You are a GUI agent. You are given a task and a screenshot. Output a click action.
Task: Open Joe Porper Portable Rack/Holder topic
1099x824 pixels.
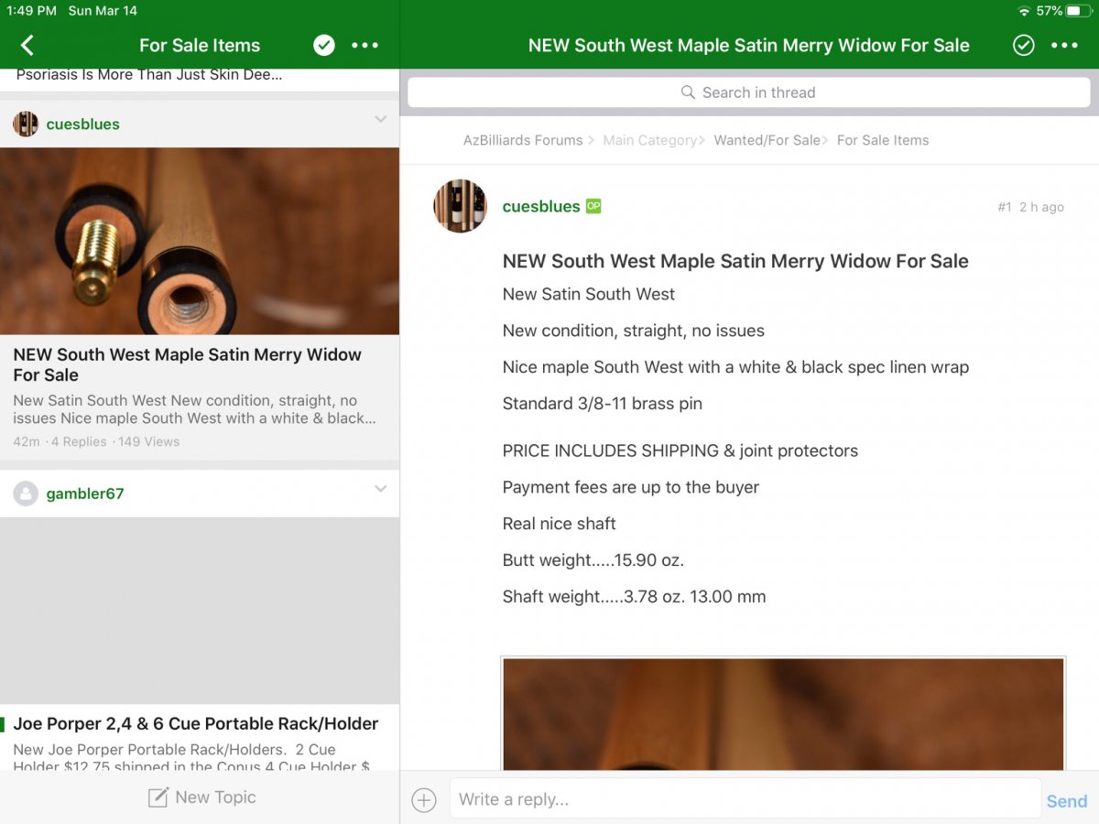(x=196, y=724)
